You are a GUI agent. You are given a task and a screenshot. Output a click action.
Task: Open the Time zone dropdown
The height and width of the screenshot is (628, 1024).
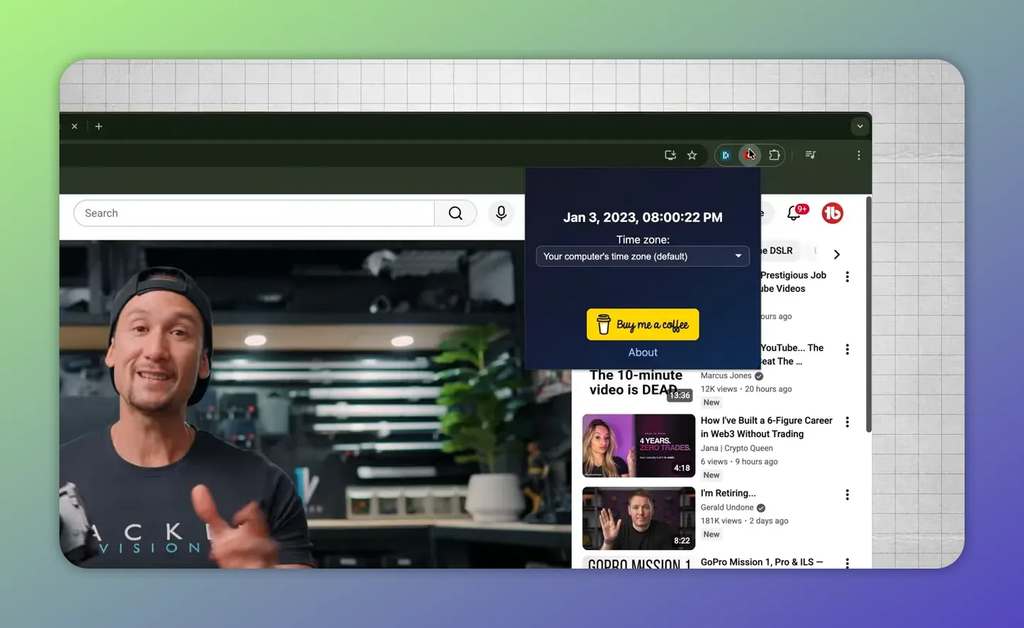coord(642,256)
